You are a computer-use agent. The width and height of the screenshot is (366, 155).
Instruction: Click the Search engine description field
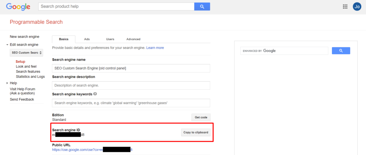tap(131, 86)
